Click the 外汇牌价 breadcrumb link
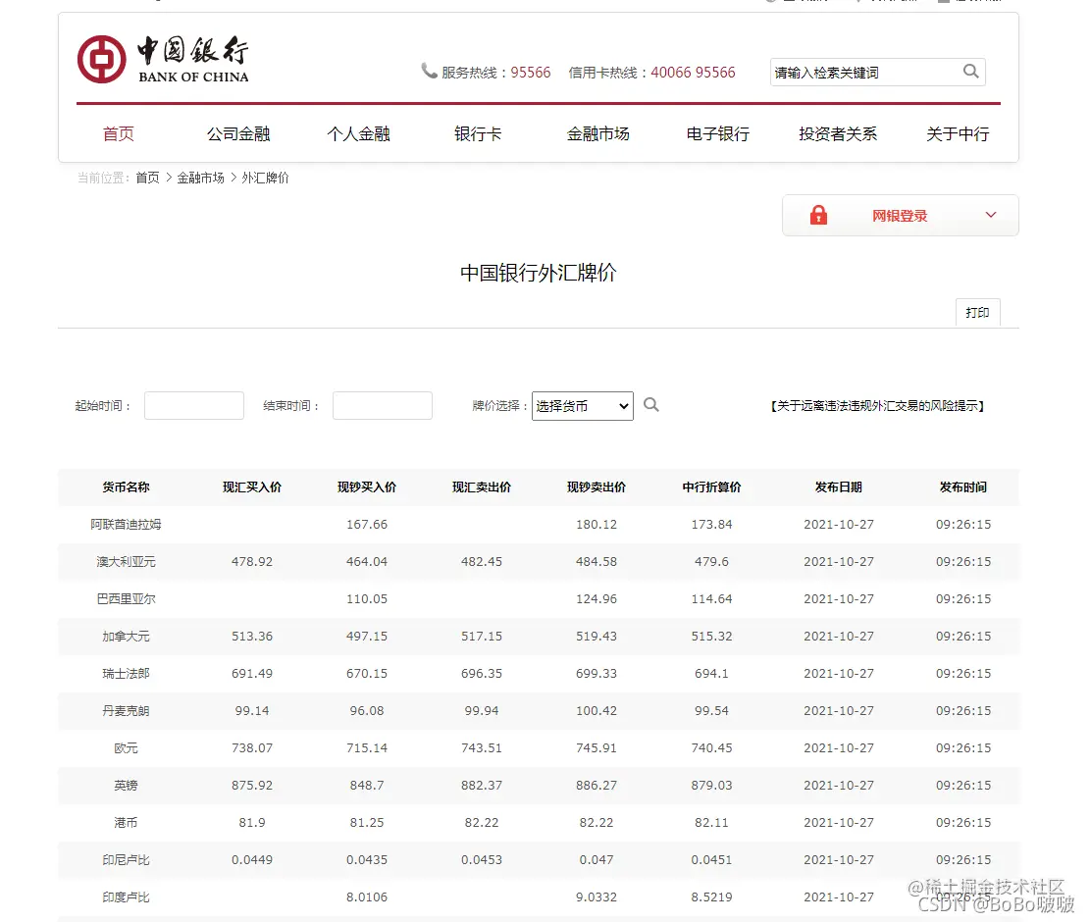This screenshot has height=922, width=1090. pyautogui.click(x=264, y=178)
